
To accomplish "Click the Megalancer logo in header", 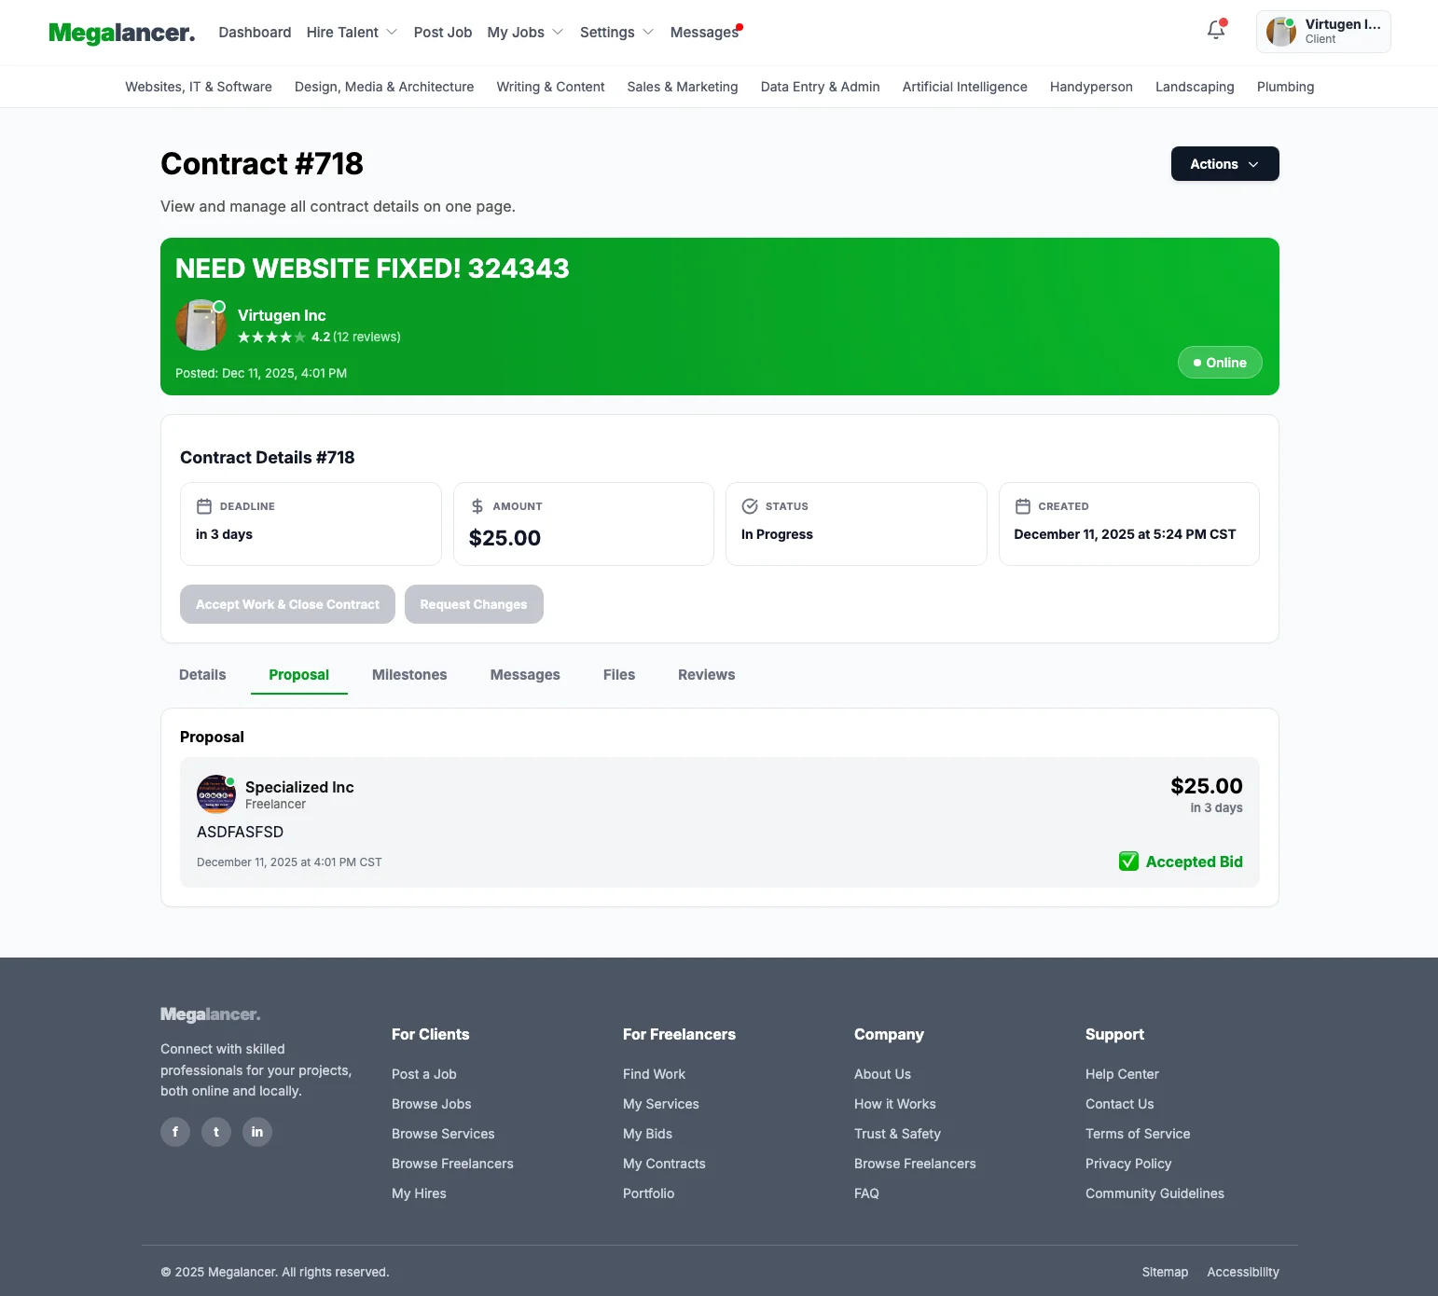I will pos(122,33).
